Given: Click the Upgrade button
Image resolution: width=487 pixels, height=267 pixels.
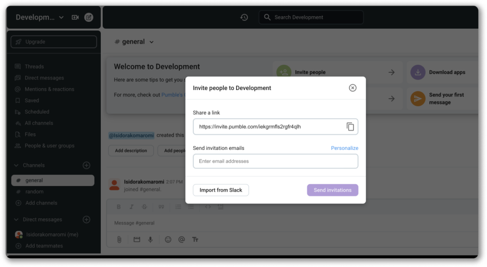Looking at the screenshot, I should [54, 42].
